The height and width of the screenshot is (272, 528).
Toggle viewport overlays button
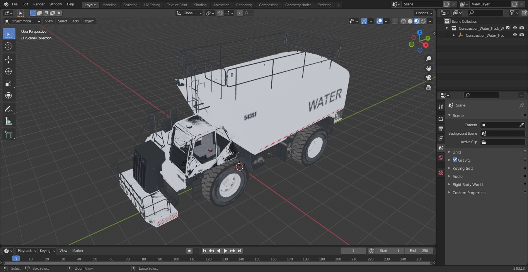click(x=380, y=21)
